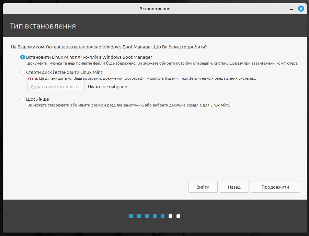309x236 pixels.
Task: Click the 'Документи, музика та інші приватні файли' description
Action: click(x=163, y=63)
